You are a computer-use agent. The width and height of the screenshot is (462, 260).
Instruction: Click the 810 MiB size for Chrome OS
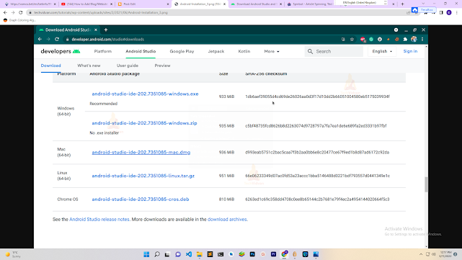coord(226,200)
